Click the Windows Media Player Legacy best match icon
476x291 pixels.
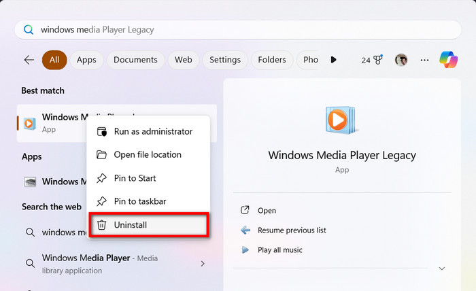(x=30, y=123)
